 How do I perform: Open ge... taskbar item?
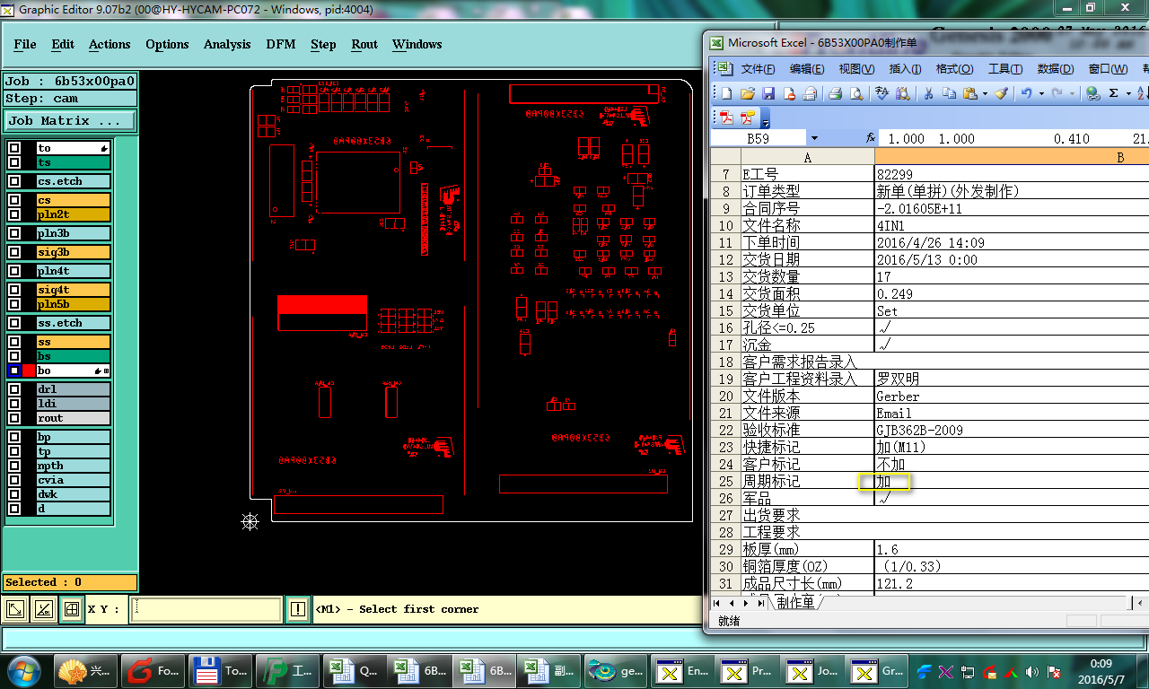click(615, 670)
